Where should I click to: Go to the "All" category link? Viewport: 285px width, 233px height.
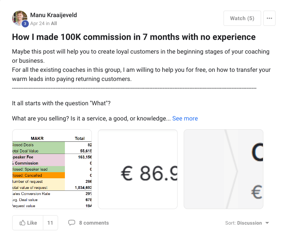[54, 23]
